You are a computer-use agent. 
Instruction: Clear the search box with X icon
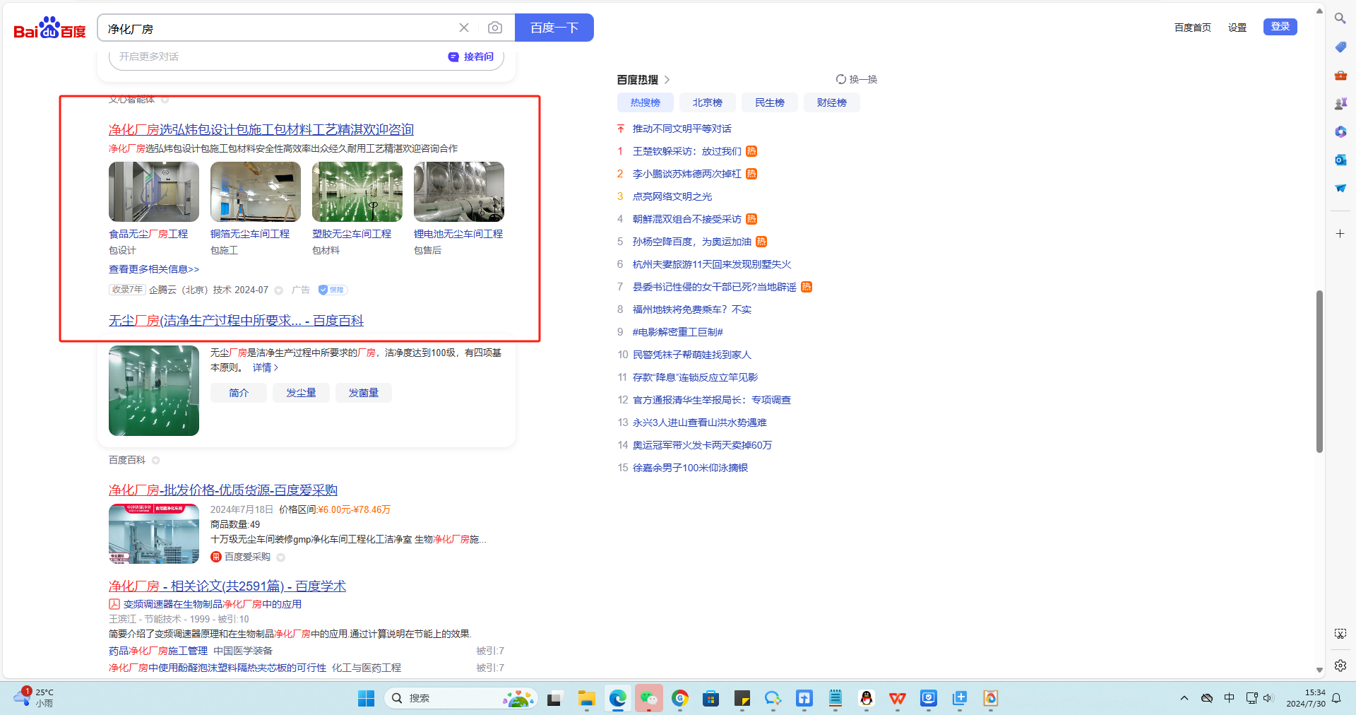(x=464, y=28)
